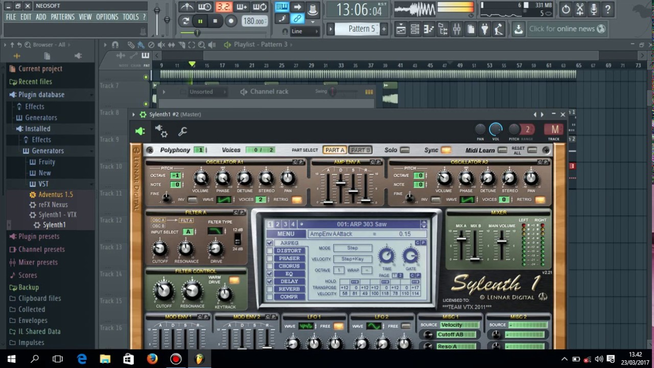Enable the CHORUS effect checkbox
Screen dimensions: 654x368
point(270,266)
